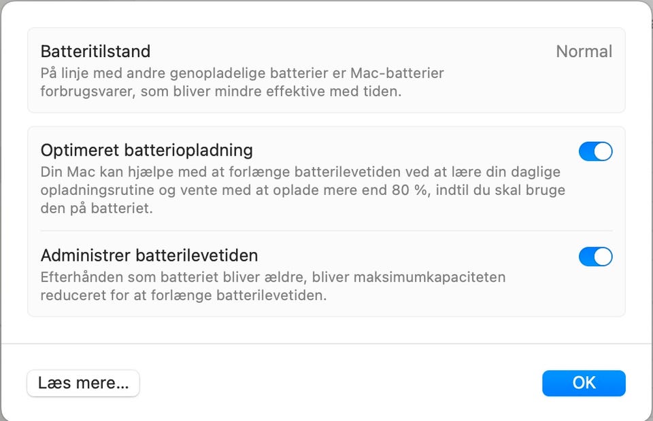Click the Batteritilstand heading
Viewport: 653px width, 421px height.
click(x=95, y=52)
